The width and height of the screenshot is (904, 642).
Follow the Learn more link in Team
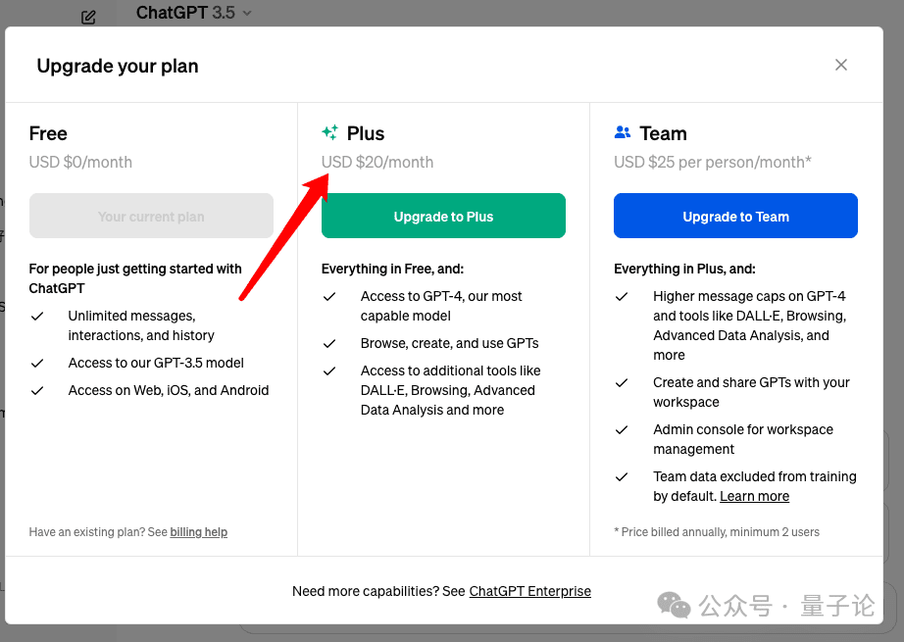click(x=754, y=496)
